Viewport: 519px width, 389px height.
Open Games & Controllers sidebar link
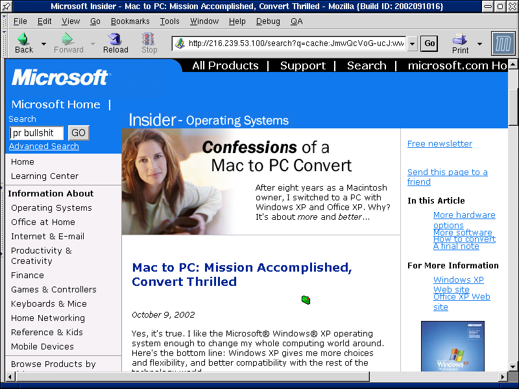tap(54, 289)
